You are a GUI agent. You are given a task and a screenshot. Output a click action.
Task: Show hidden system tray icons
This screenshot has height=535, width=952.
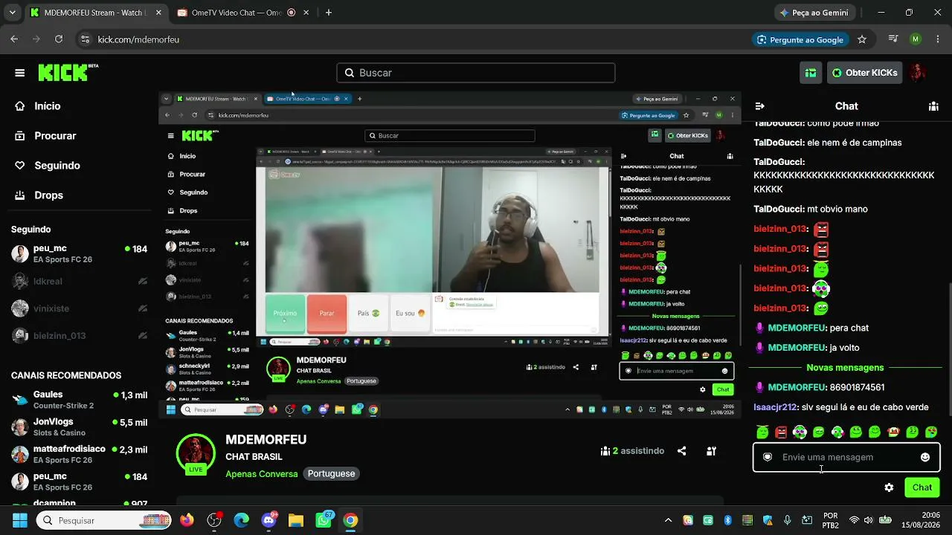click(x=668, y=521)
